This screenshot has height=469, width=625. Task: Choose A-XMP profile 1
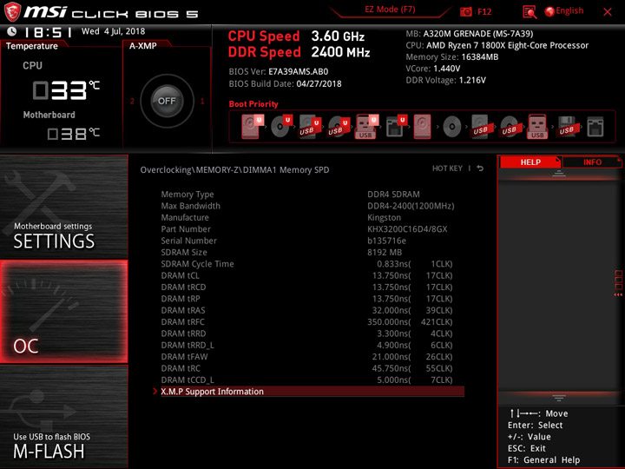pos(202,101)
